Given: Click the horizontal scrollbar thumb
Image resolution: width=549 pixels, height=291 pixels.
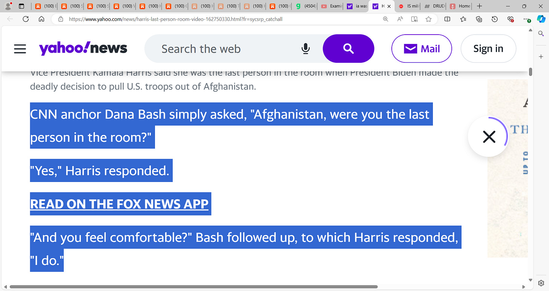Looking at the screenshot, I should click(194, 287).
